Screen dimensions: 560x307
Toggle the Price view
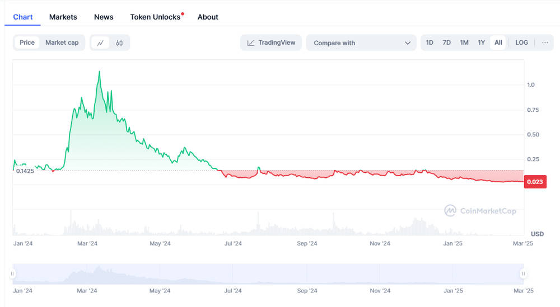pyautogui.click(x=27, y=42)
